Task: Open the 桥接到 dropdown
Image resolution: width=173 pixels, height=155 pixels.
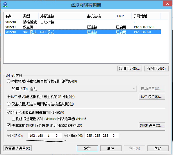Action: click(83, 89)
